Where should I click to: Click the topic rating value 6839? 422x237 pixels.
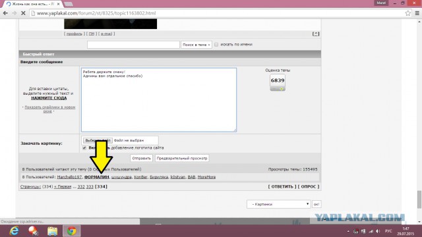[278, 80]
